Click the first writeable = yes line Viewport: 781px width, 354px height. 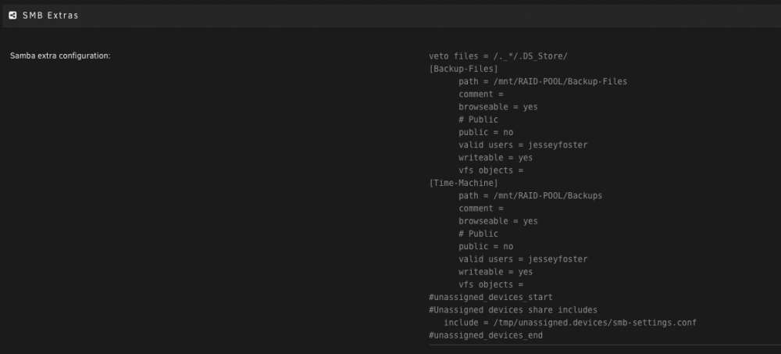496,158
